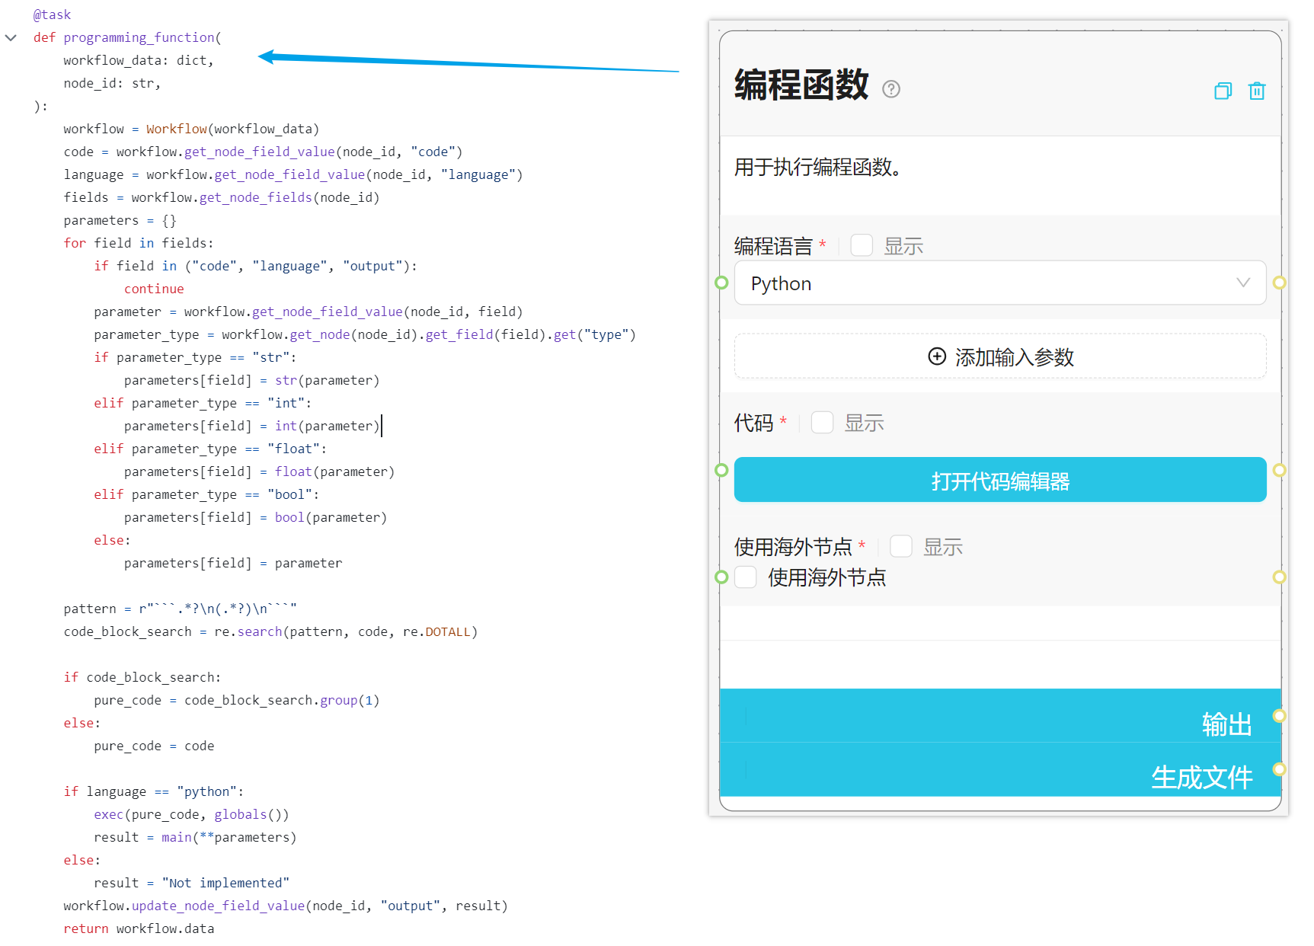Click green input handle beside 打开代码编辑器 button
Viewport: 1314px width, 946px height.
721,470
